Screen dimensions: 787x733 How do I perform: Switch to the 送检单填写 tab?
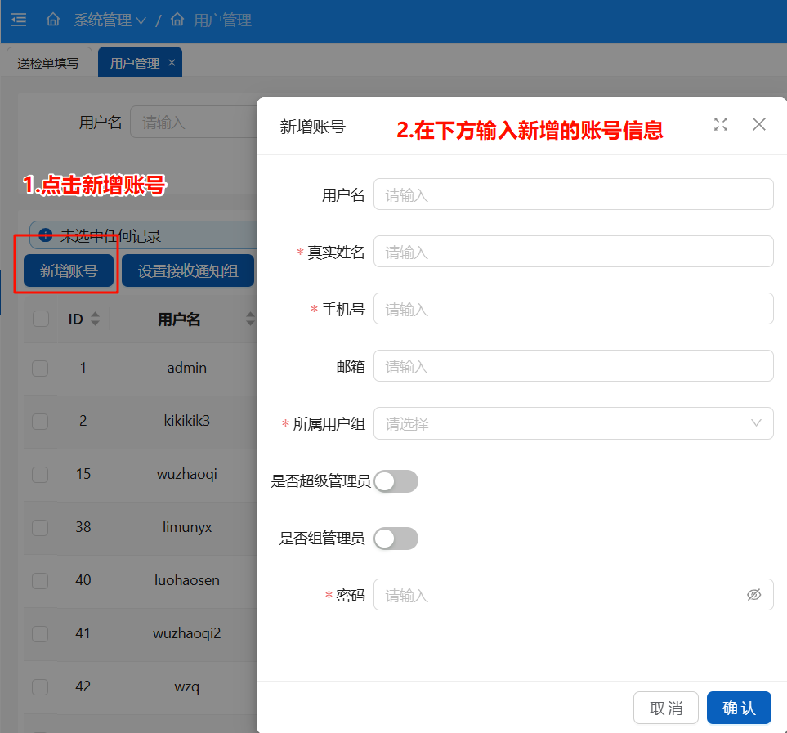click(x=48, y=63)
